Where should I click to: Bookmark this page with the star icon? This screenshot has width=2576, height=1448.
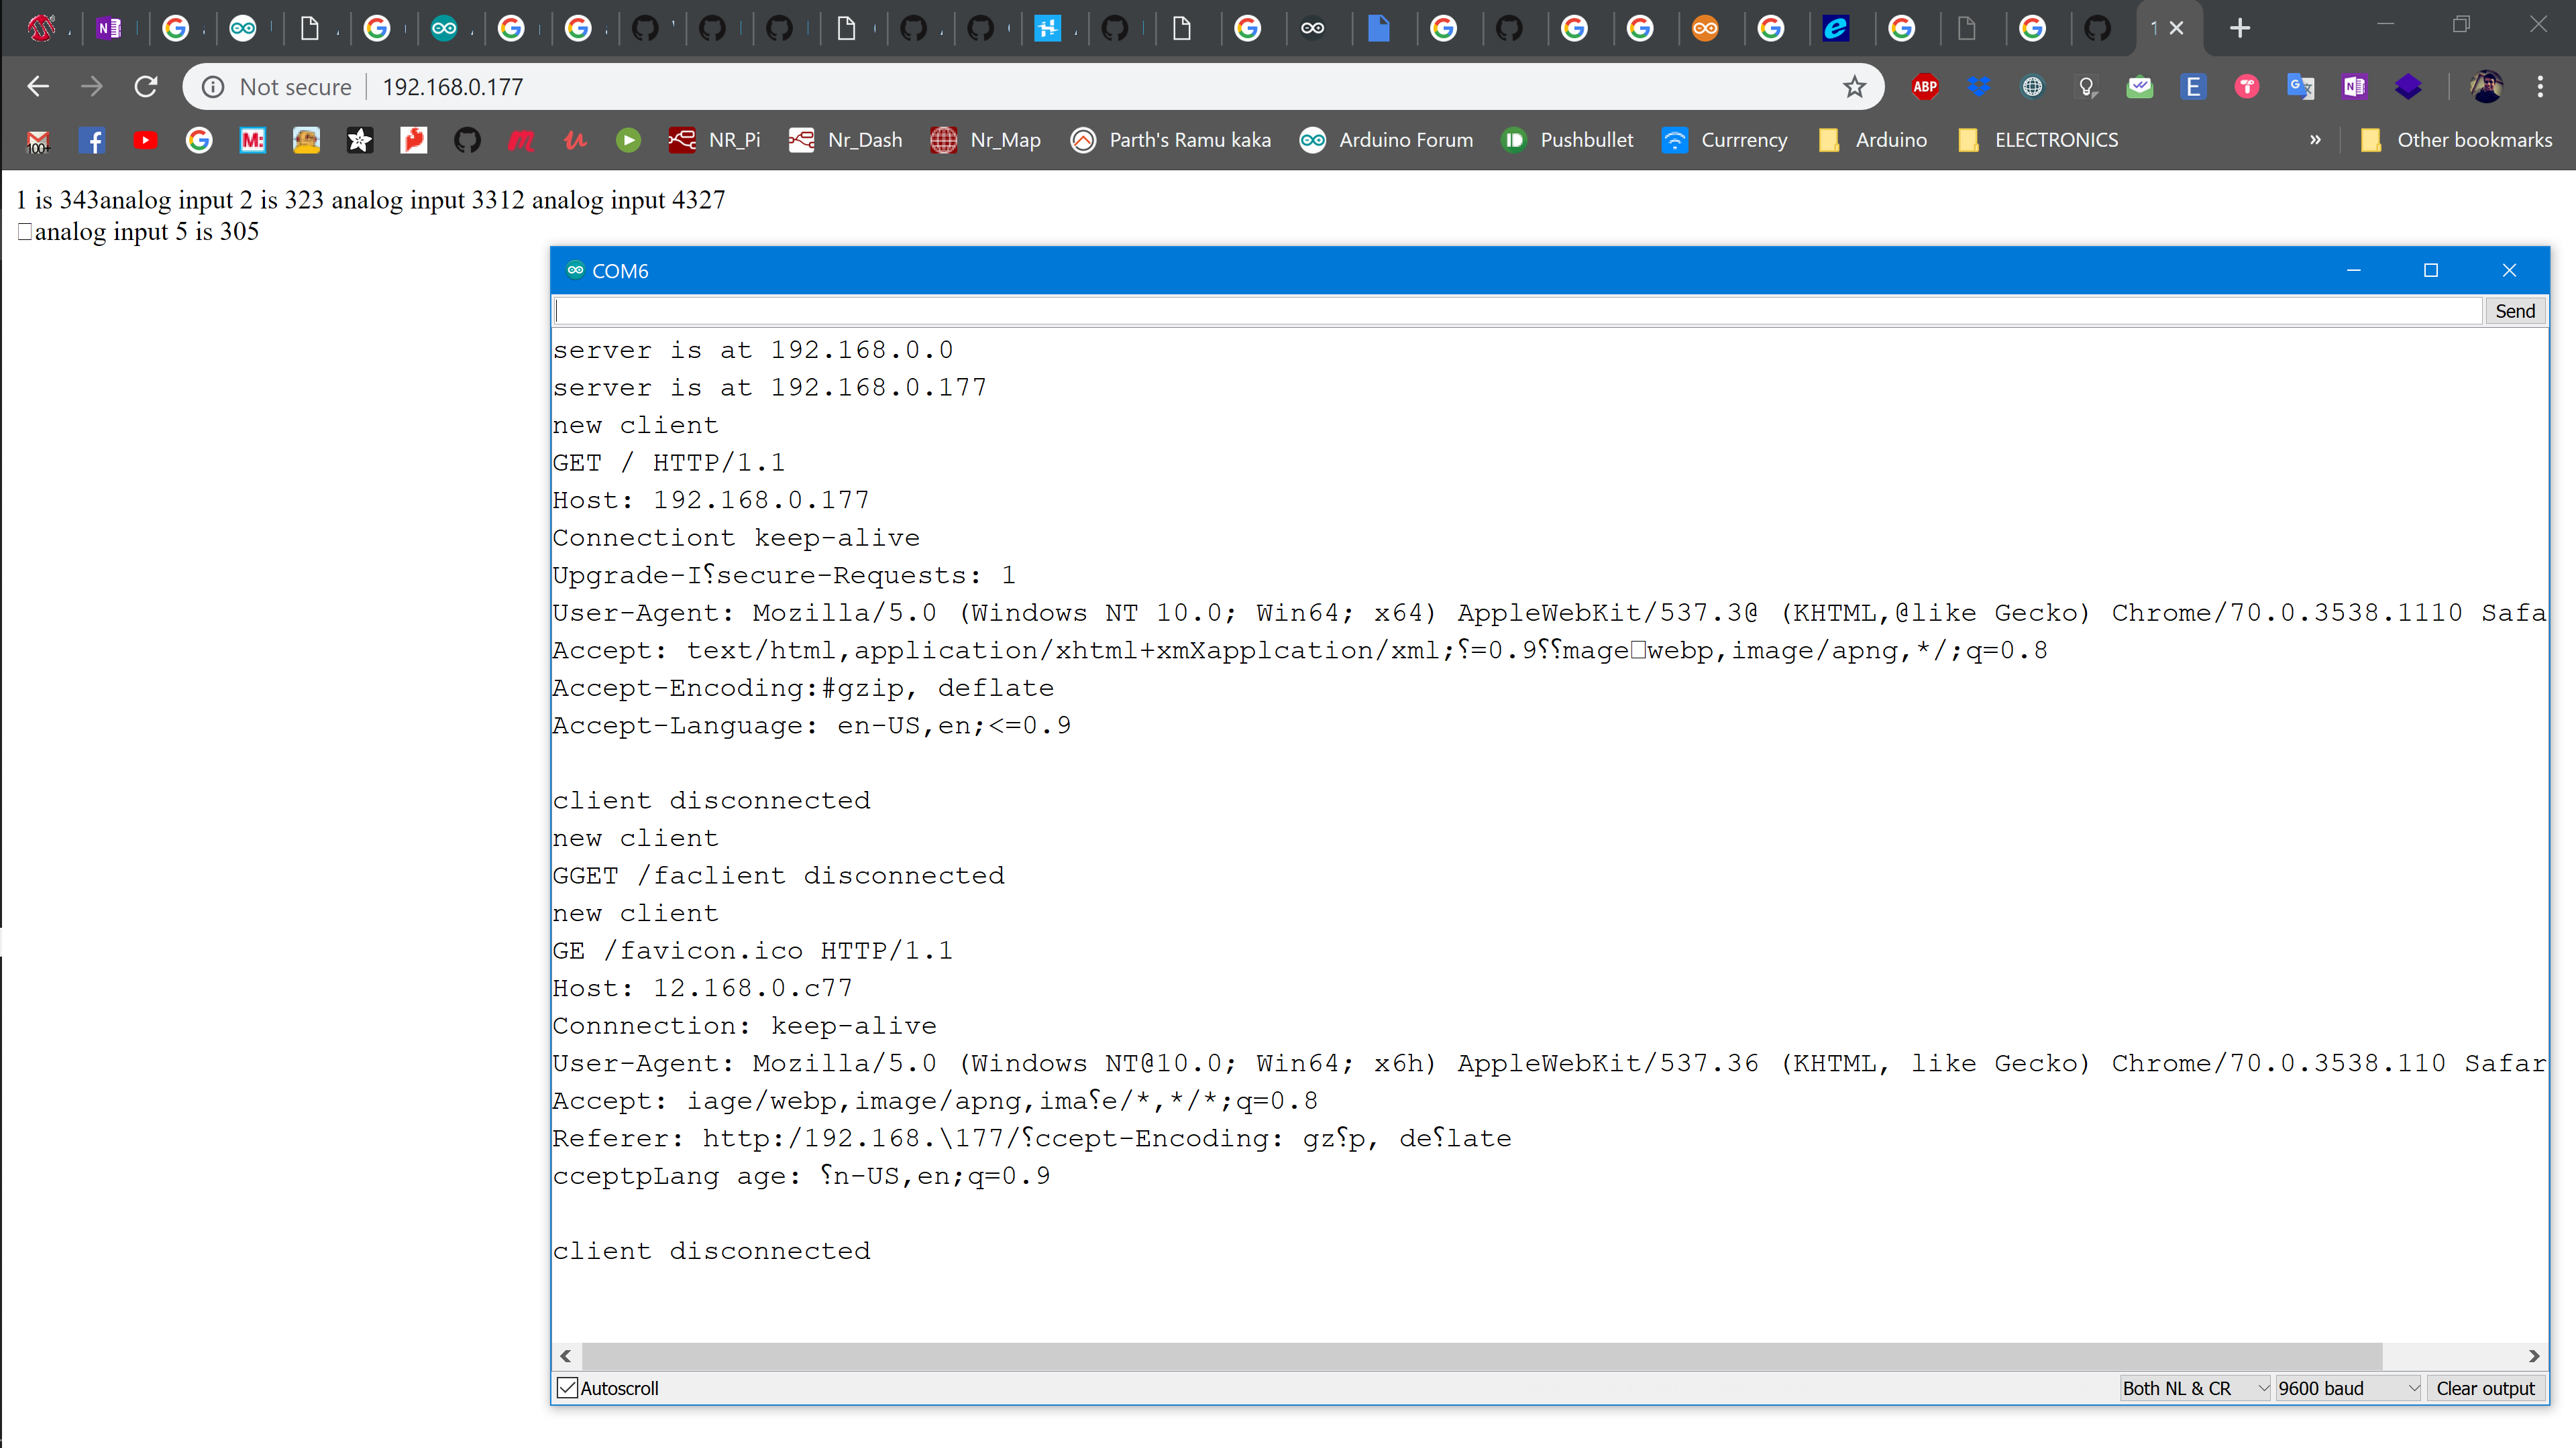tap(1855, 87)
